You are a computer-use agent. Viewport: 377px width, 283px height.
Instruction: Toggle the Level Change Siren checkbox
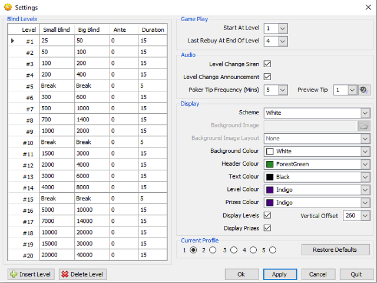pos(267,64)
